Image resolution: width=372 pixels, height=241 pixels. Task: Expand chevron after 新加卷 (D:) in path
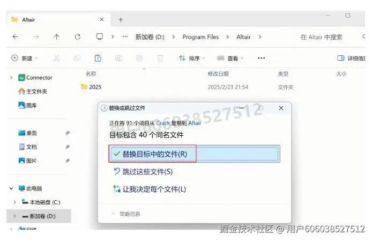(174, 37)
